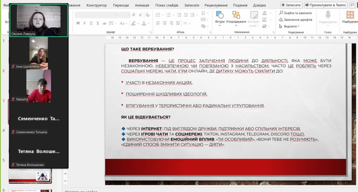
Task: Switch to the Анімація tab
Action: click(x=142, y=5)
